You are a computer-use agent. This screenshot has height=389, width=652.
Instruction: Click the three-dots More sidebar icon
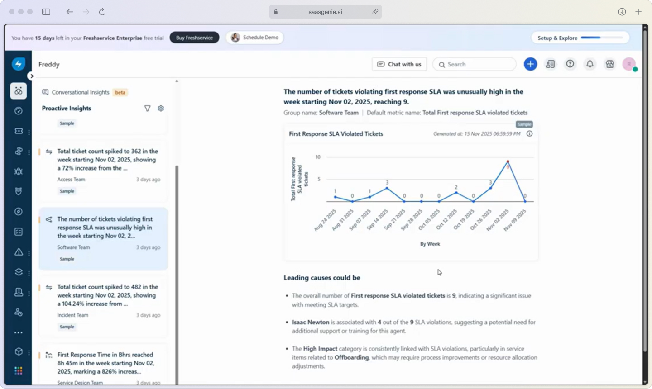pyautogui.click(x=19, y=332)
